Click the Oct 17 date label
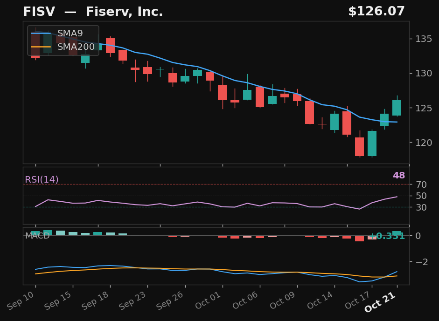 (x=357, y=301)
